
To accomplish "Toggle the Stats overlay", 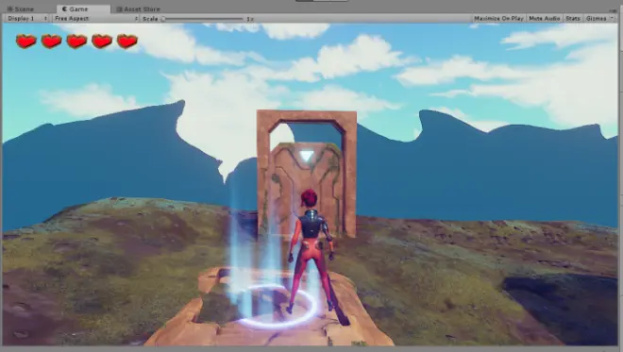I will (x=573, y=18).
